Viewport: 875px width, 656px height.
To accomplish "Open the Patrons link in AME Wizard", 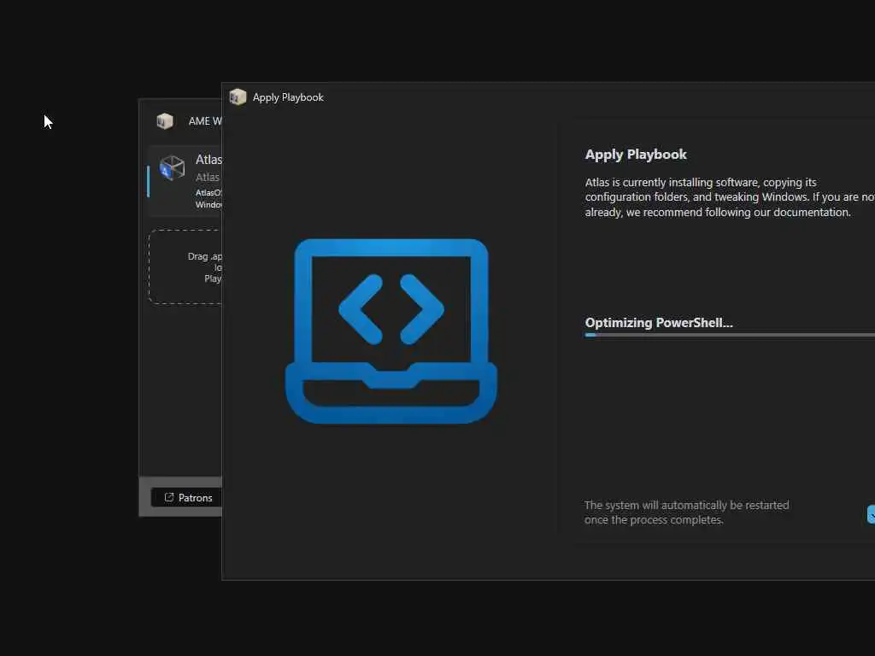I will 186,498.
